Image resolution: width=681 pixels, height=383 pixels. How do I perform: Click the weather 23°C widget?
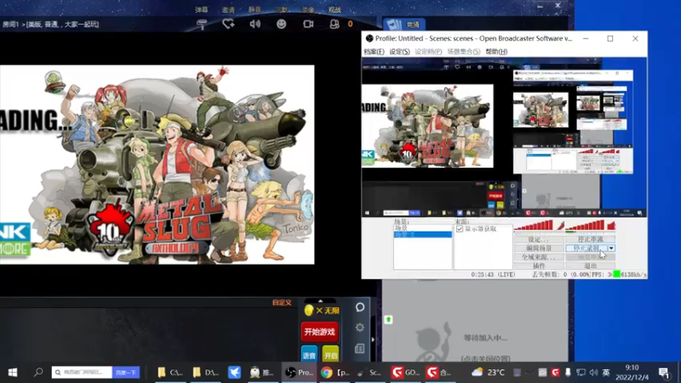pyautogui.click(x=489, y=372)
